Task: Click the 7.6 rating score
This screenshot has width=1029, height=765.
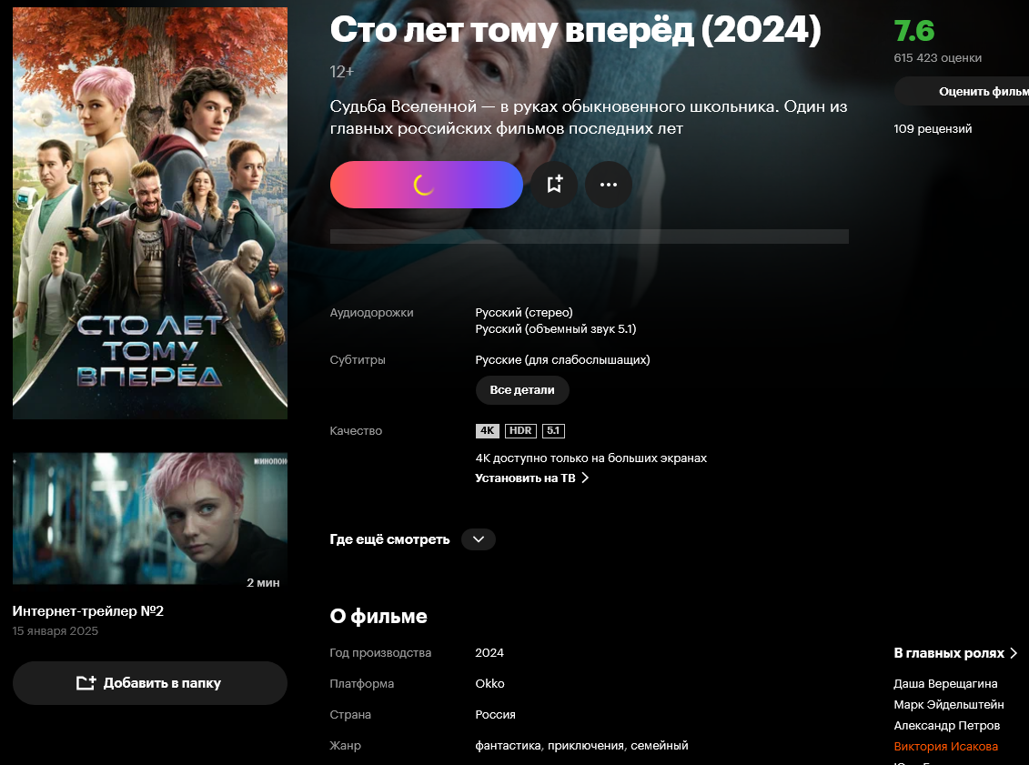Action: tap(913, 31)
